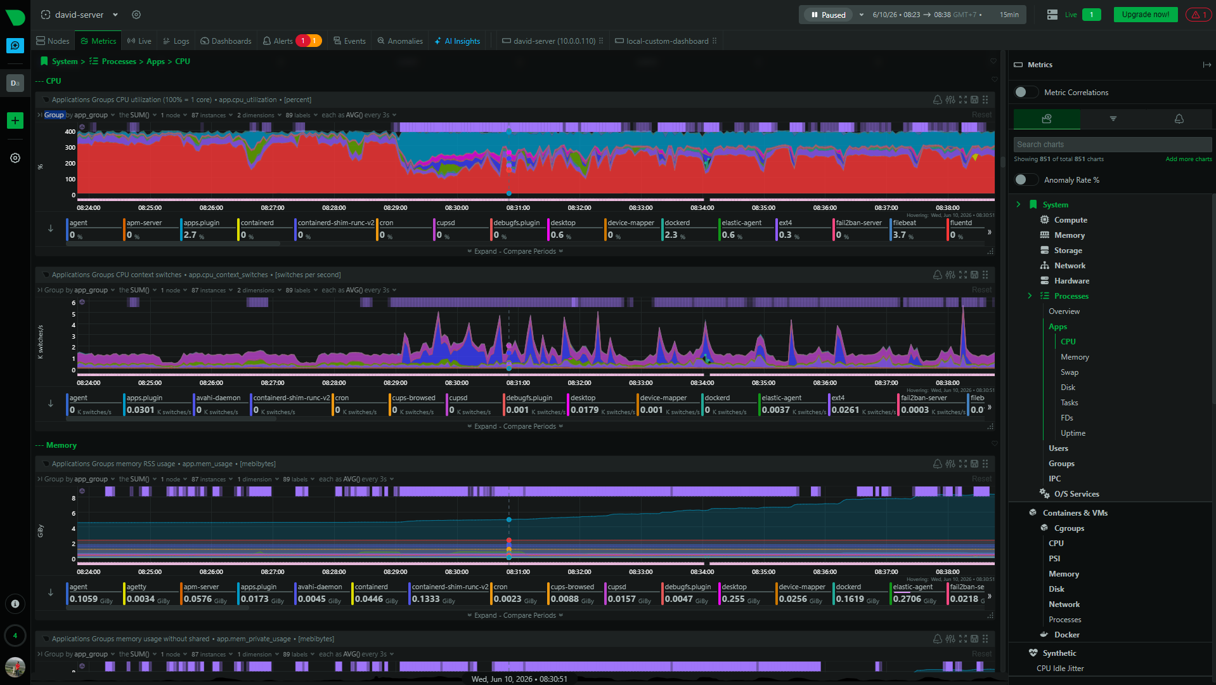Show more legend items on CPU utilization chart
The image size is (1216, 685).
point(990,232)
